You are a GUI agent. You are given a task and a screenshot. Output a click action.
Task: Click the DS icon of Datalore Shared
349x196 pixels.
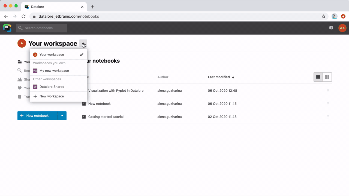[x=35, y=87]
